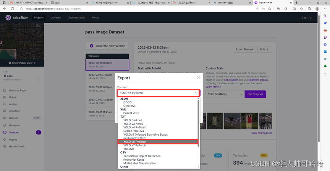
Task: Open Universe in top navigation
Action: tap(55, 17)
